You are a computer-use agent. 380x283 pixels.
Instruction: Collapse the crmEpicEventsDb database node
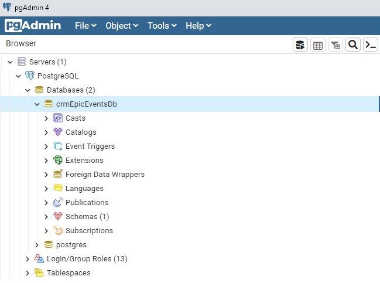coord(37,104)
